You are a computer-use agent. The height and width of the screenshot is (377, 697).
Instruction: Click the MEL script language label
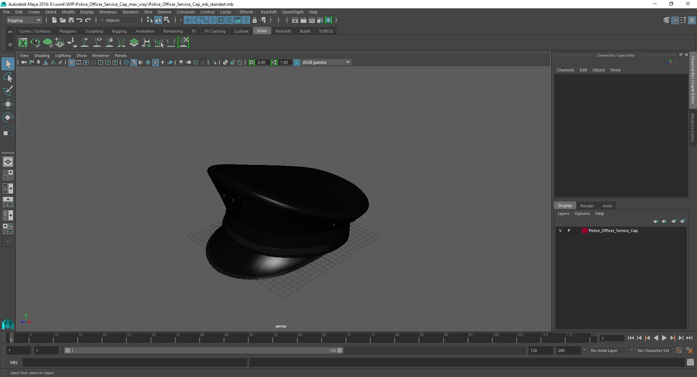point(14,362)
